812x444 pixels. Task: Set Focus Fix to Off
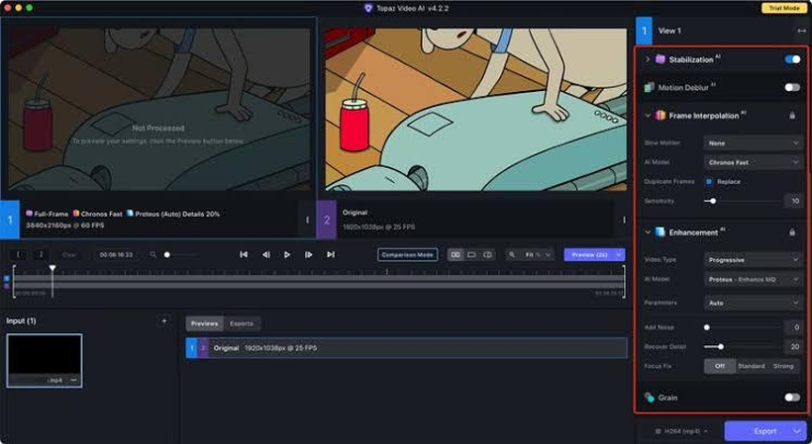[720, 366]
